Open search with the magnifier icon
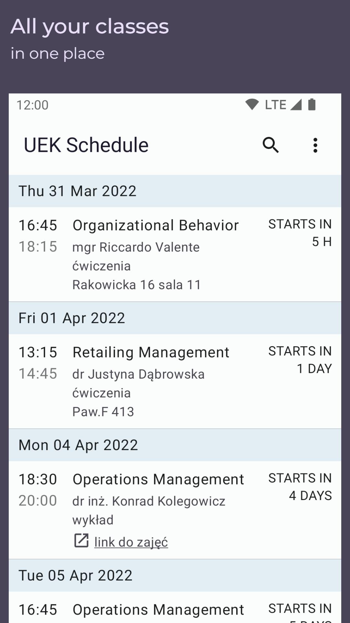350x623 pixels. (271, 145)
